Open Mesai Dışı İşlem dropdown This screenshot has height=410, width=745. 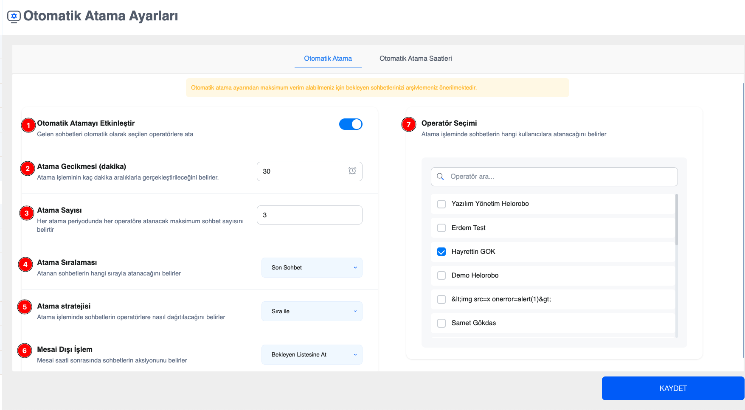tap(312, 354)
